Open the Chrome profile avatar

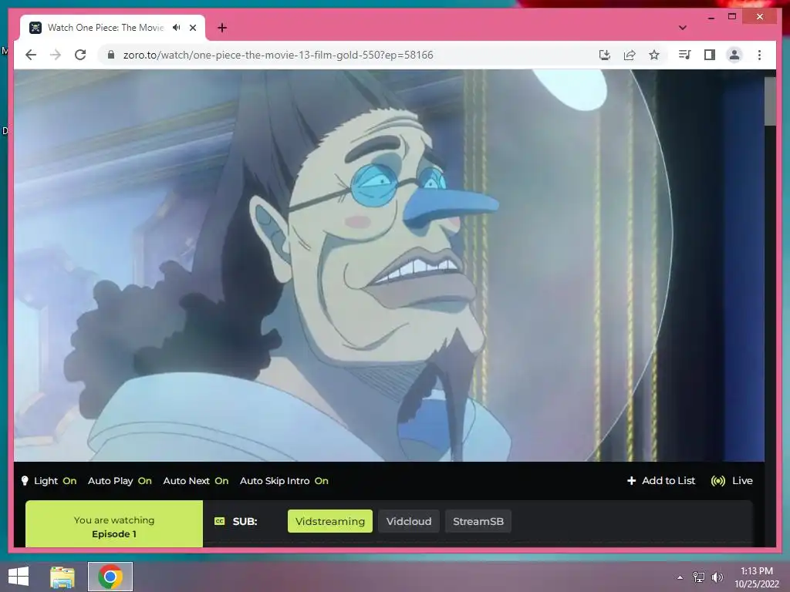point(734,55)
